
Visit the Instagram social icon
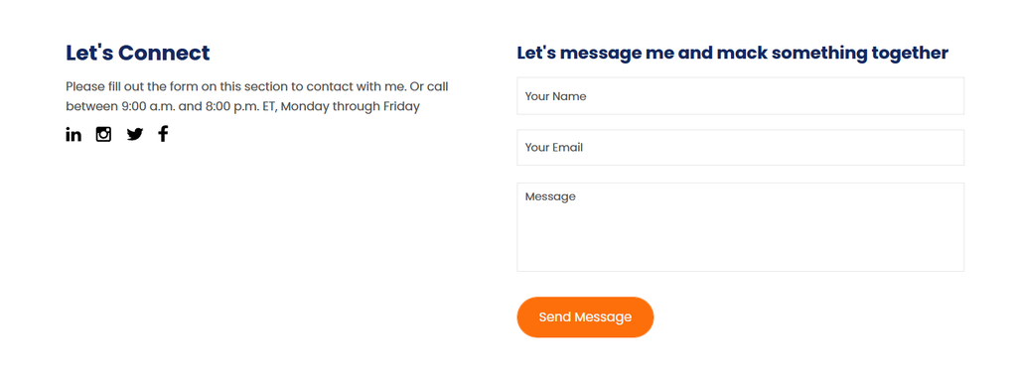click(x=103, y=134)
